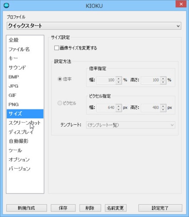Decrease 倍率 幅 with down arrow
This screenshot has height=217, width=189.
[118, 82]
